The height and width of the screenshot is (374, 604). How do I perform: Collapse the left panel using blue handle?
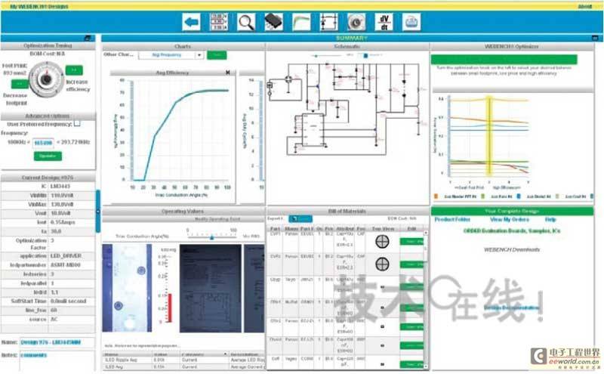98,212
